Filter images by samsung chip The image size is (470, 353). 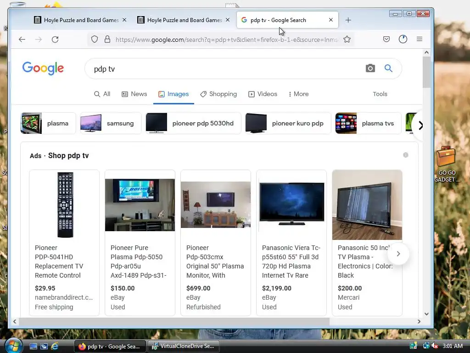click(x=111, y=123)
